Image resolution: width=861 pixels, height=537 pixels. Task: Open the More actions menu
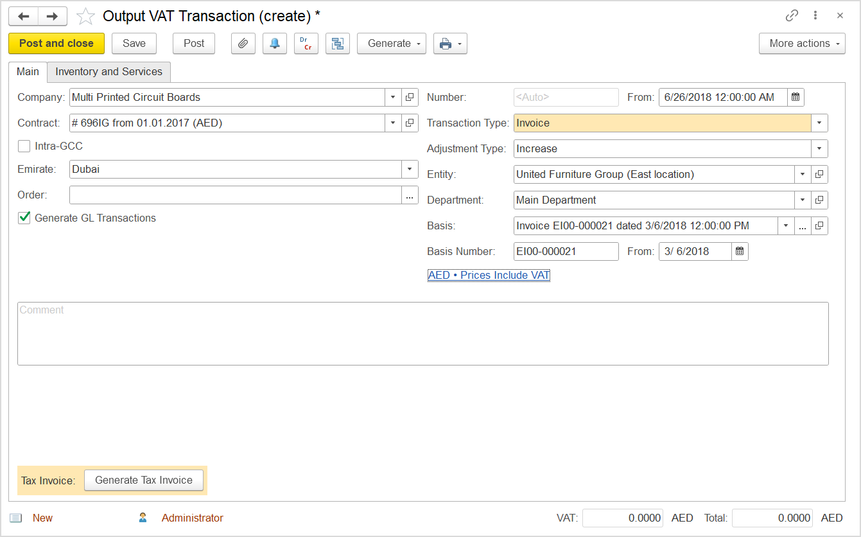coord(802,44)
